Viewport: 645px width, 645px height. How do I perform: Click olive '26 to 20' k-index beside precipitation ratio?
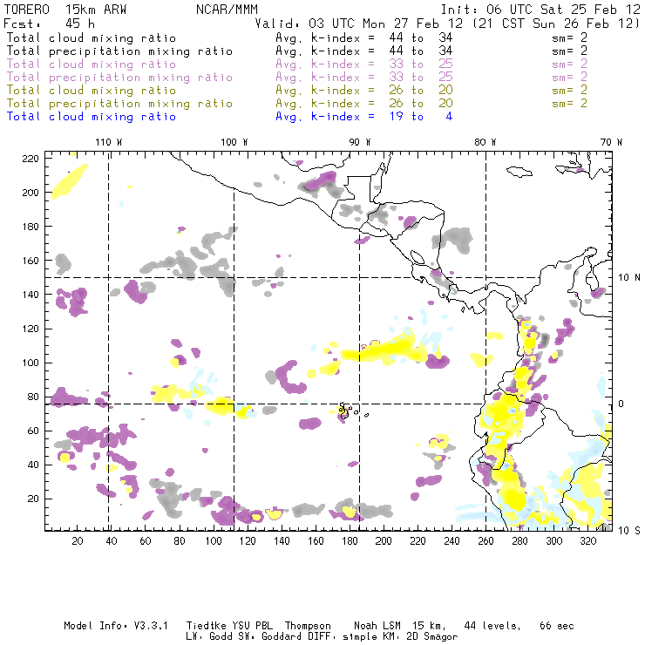[421, 104]
